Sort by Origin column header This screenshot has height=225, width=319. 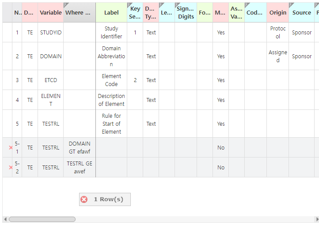[x=278, y=13]
